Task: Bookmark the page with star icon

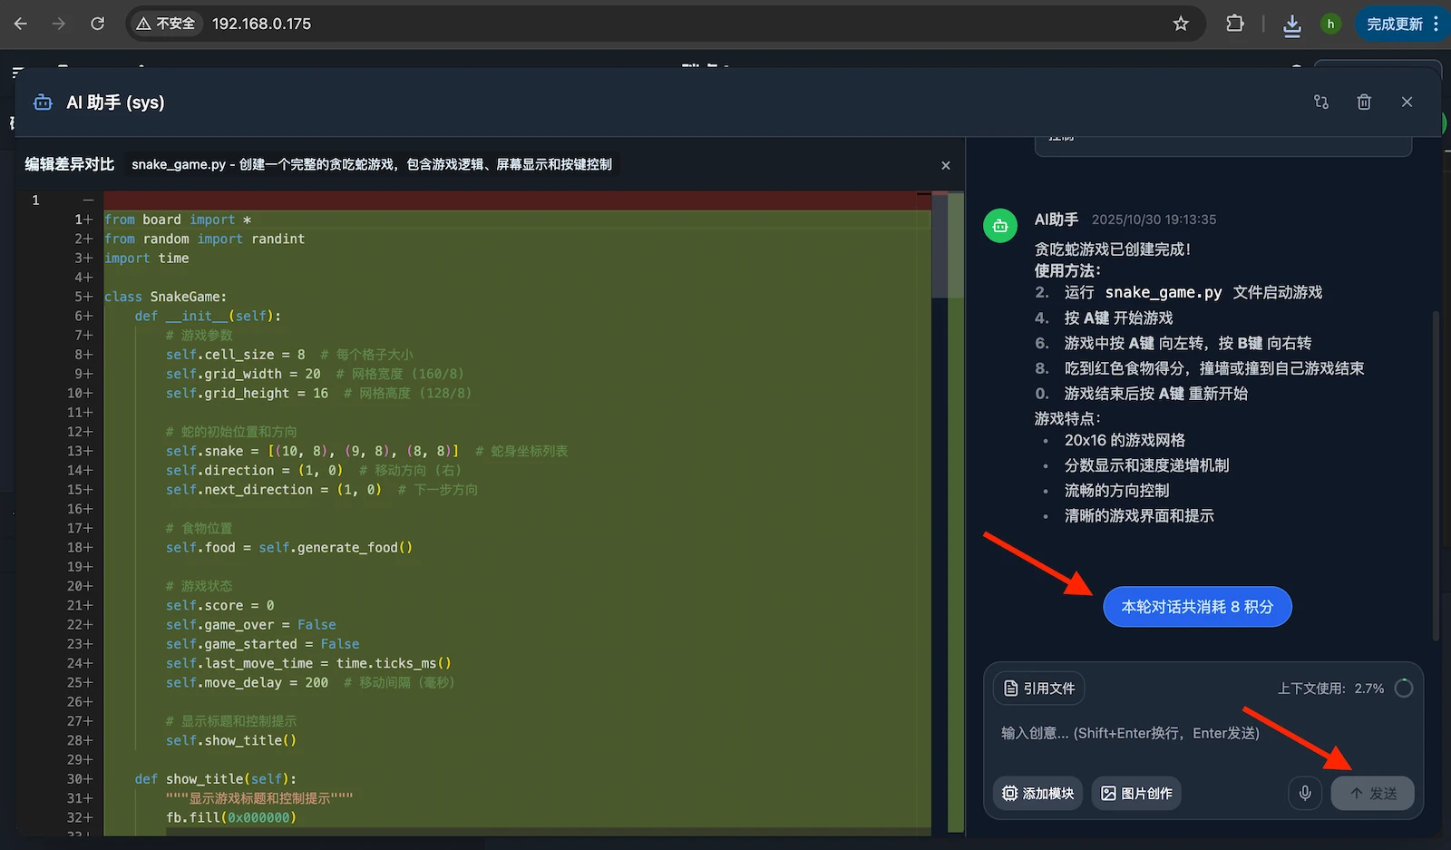Action: [1181, 24]
